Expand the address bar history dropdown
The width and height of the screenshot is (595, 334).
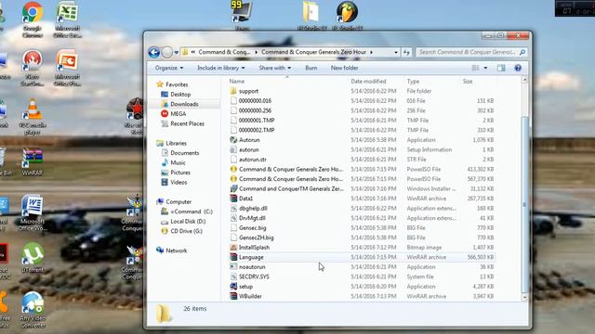click(396, 52)
